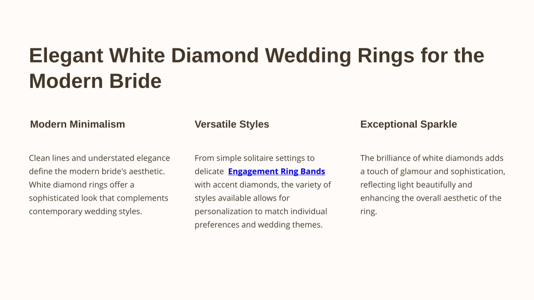The image size is (534, 300).
Task: Click the word 'delicate' before the link
Action: coord(209,171)
